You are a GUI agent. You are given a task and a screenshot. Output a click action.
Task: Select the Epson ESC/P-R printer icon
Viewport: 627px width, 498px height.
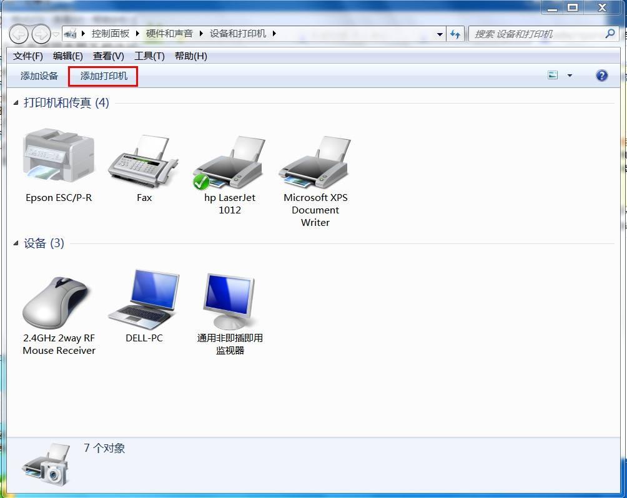(x=59, y=155)
